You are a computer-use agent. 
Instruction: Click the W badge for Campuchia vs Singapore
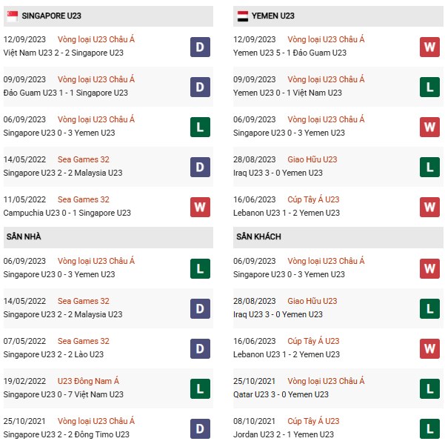pyautogui.click(x=200, y=207)
